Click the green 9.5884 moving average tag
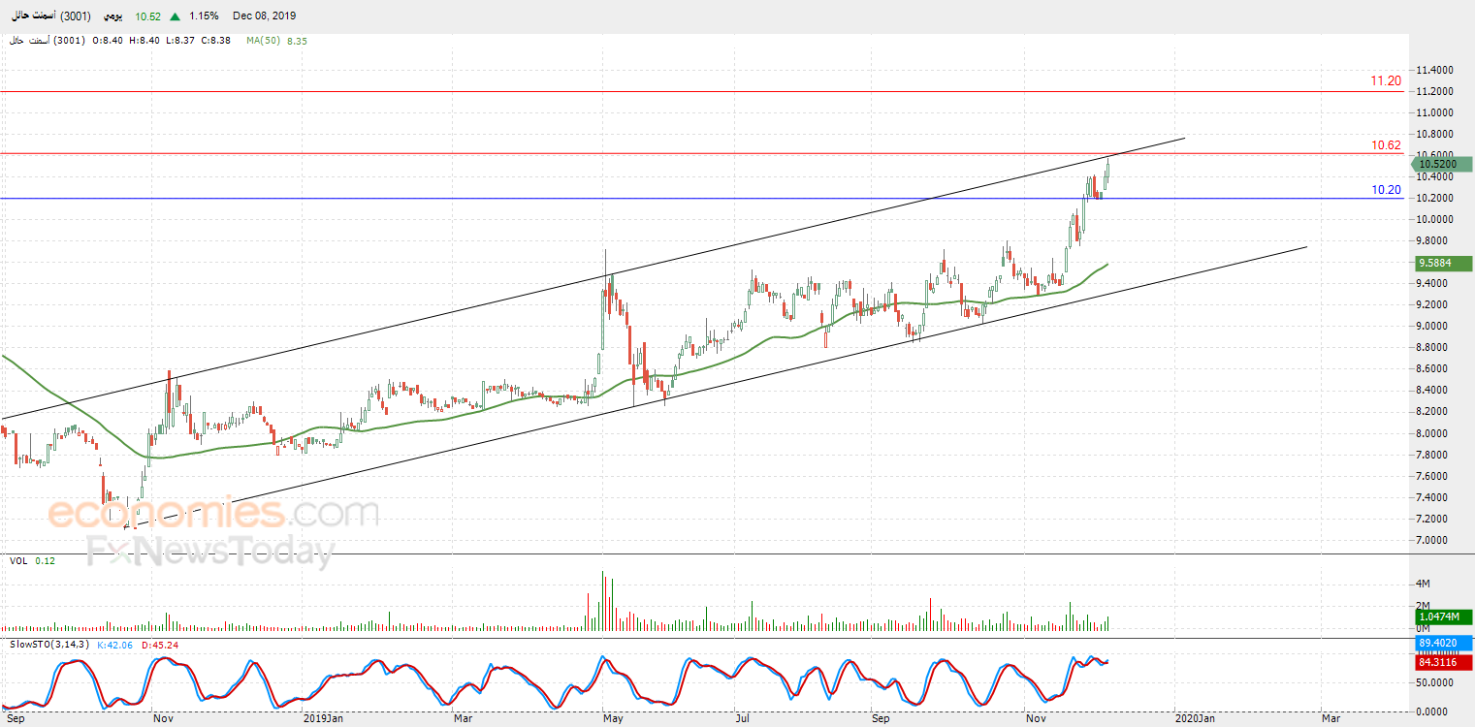Screen dimensions: 1475x727 coord(1443,263)
